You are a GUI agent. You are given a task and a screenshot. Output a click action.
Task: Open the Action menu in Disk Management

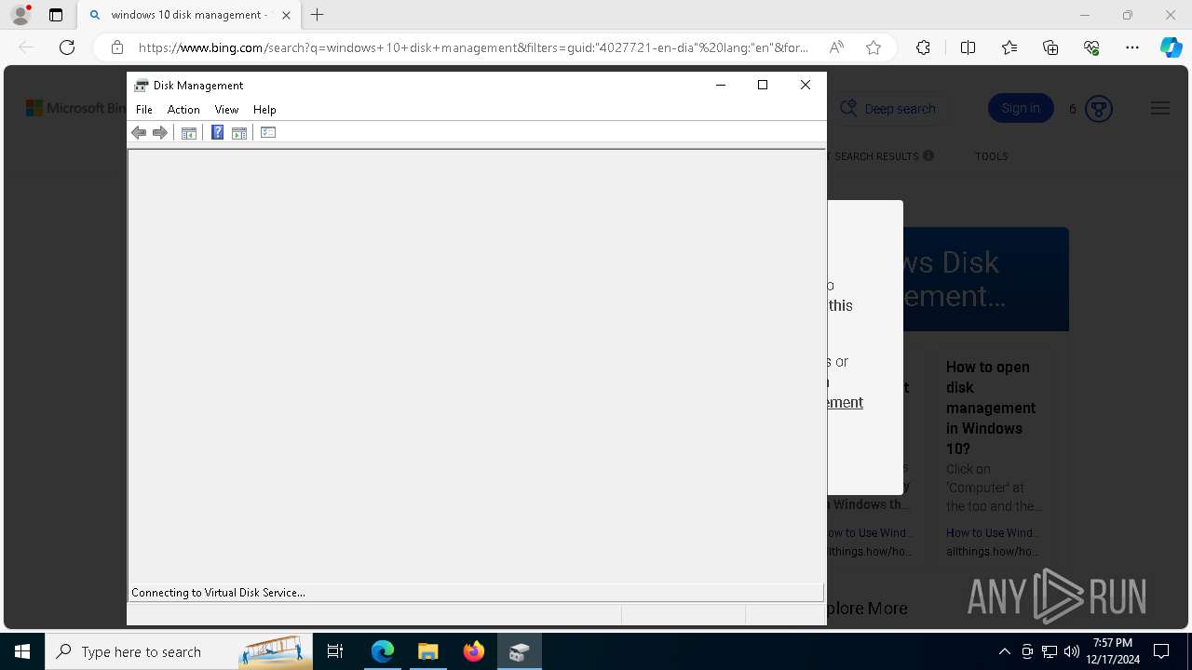point(183,110)
